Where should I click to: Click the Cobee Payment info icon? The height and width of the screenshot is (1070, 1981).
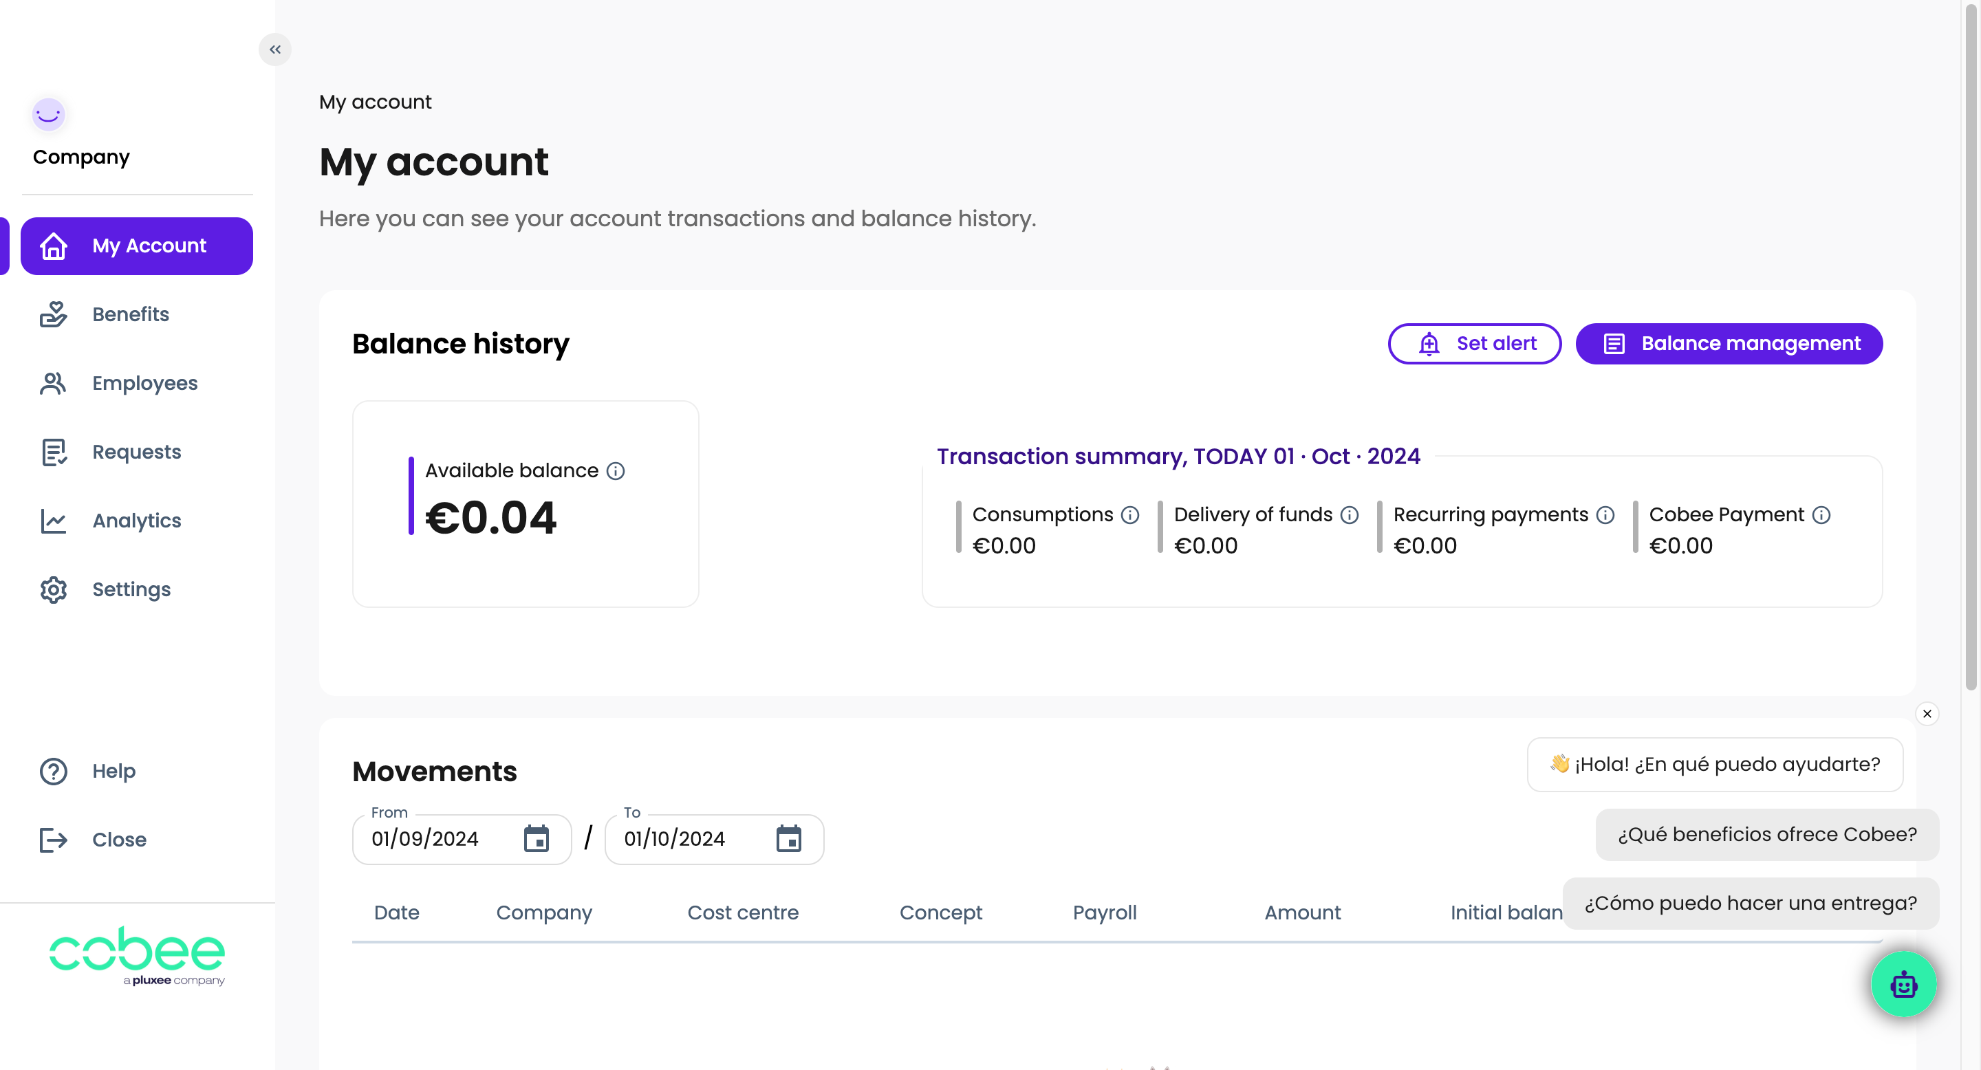[x=1821, y=515]
